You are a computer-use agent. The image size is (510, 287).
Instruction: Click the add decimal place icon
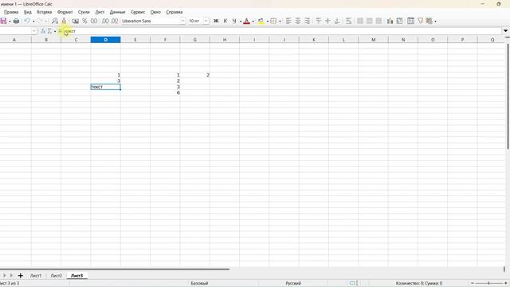(105, 21)
